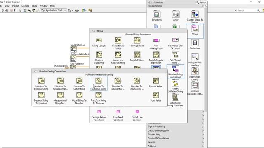Expand the Data Communication category
The width and height of the screenshot is (264, 148).
203,131
